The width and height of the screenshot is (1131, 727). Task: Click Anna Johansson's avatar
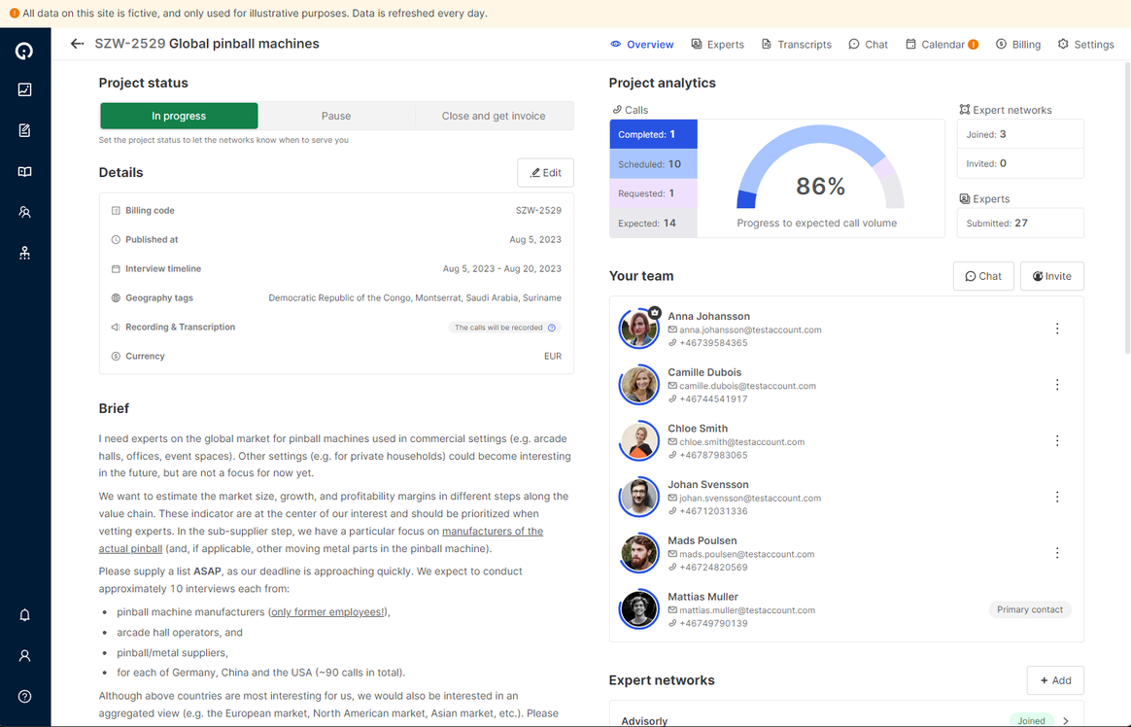tap(639, 329)
